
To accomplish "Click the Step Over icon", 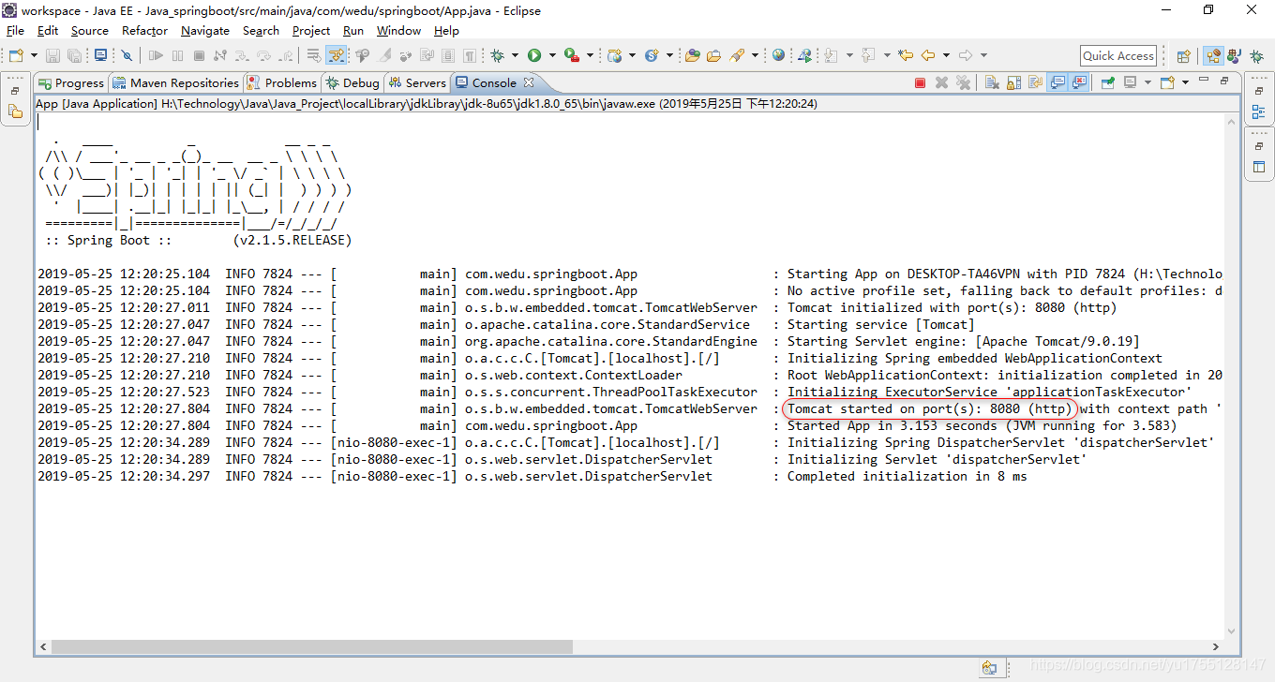I will pyautogui.click(x=263, y=55).
